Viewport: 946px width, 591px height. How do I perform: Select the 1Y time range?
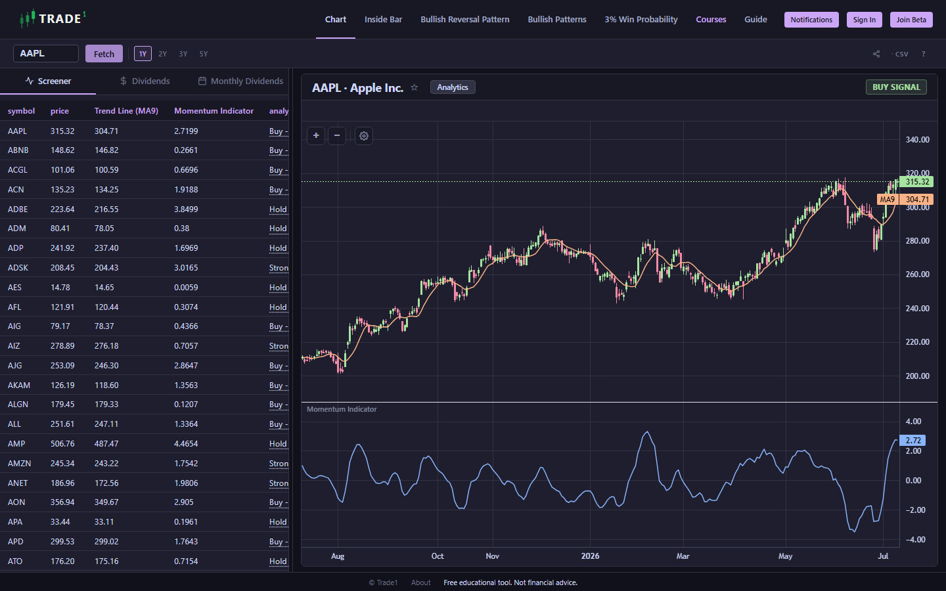(143, 54)
